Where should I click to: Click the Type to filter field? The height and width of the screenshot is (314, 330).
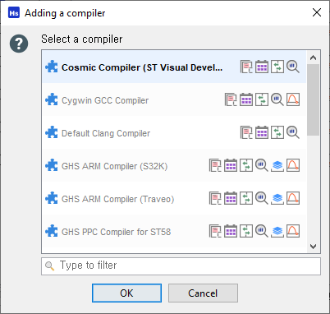pyautogui.click(x=181, y=266)
